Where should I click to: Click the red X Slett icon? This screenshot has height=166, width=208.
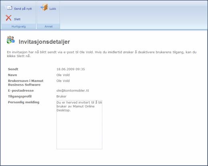(8, 18)
